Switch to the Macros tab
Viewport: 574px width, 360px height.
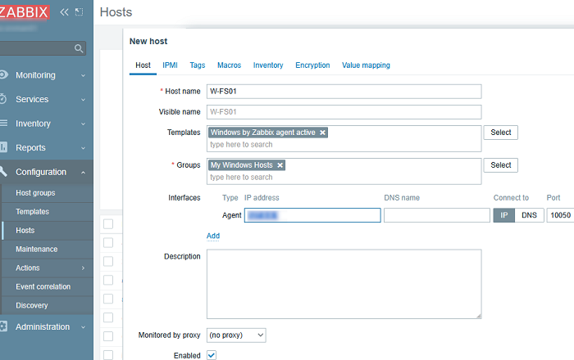coord(229,65)
